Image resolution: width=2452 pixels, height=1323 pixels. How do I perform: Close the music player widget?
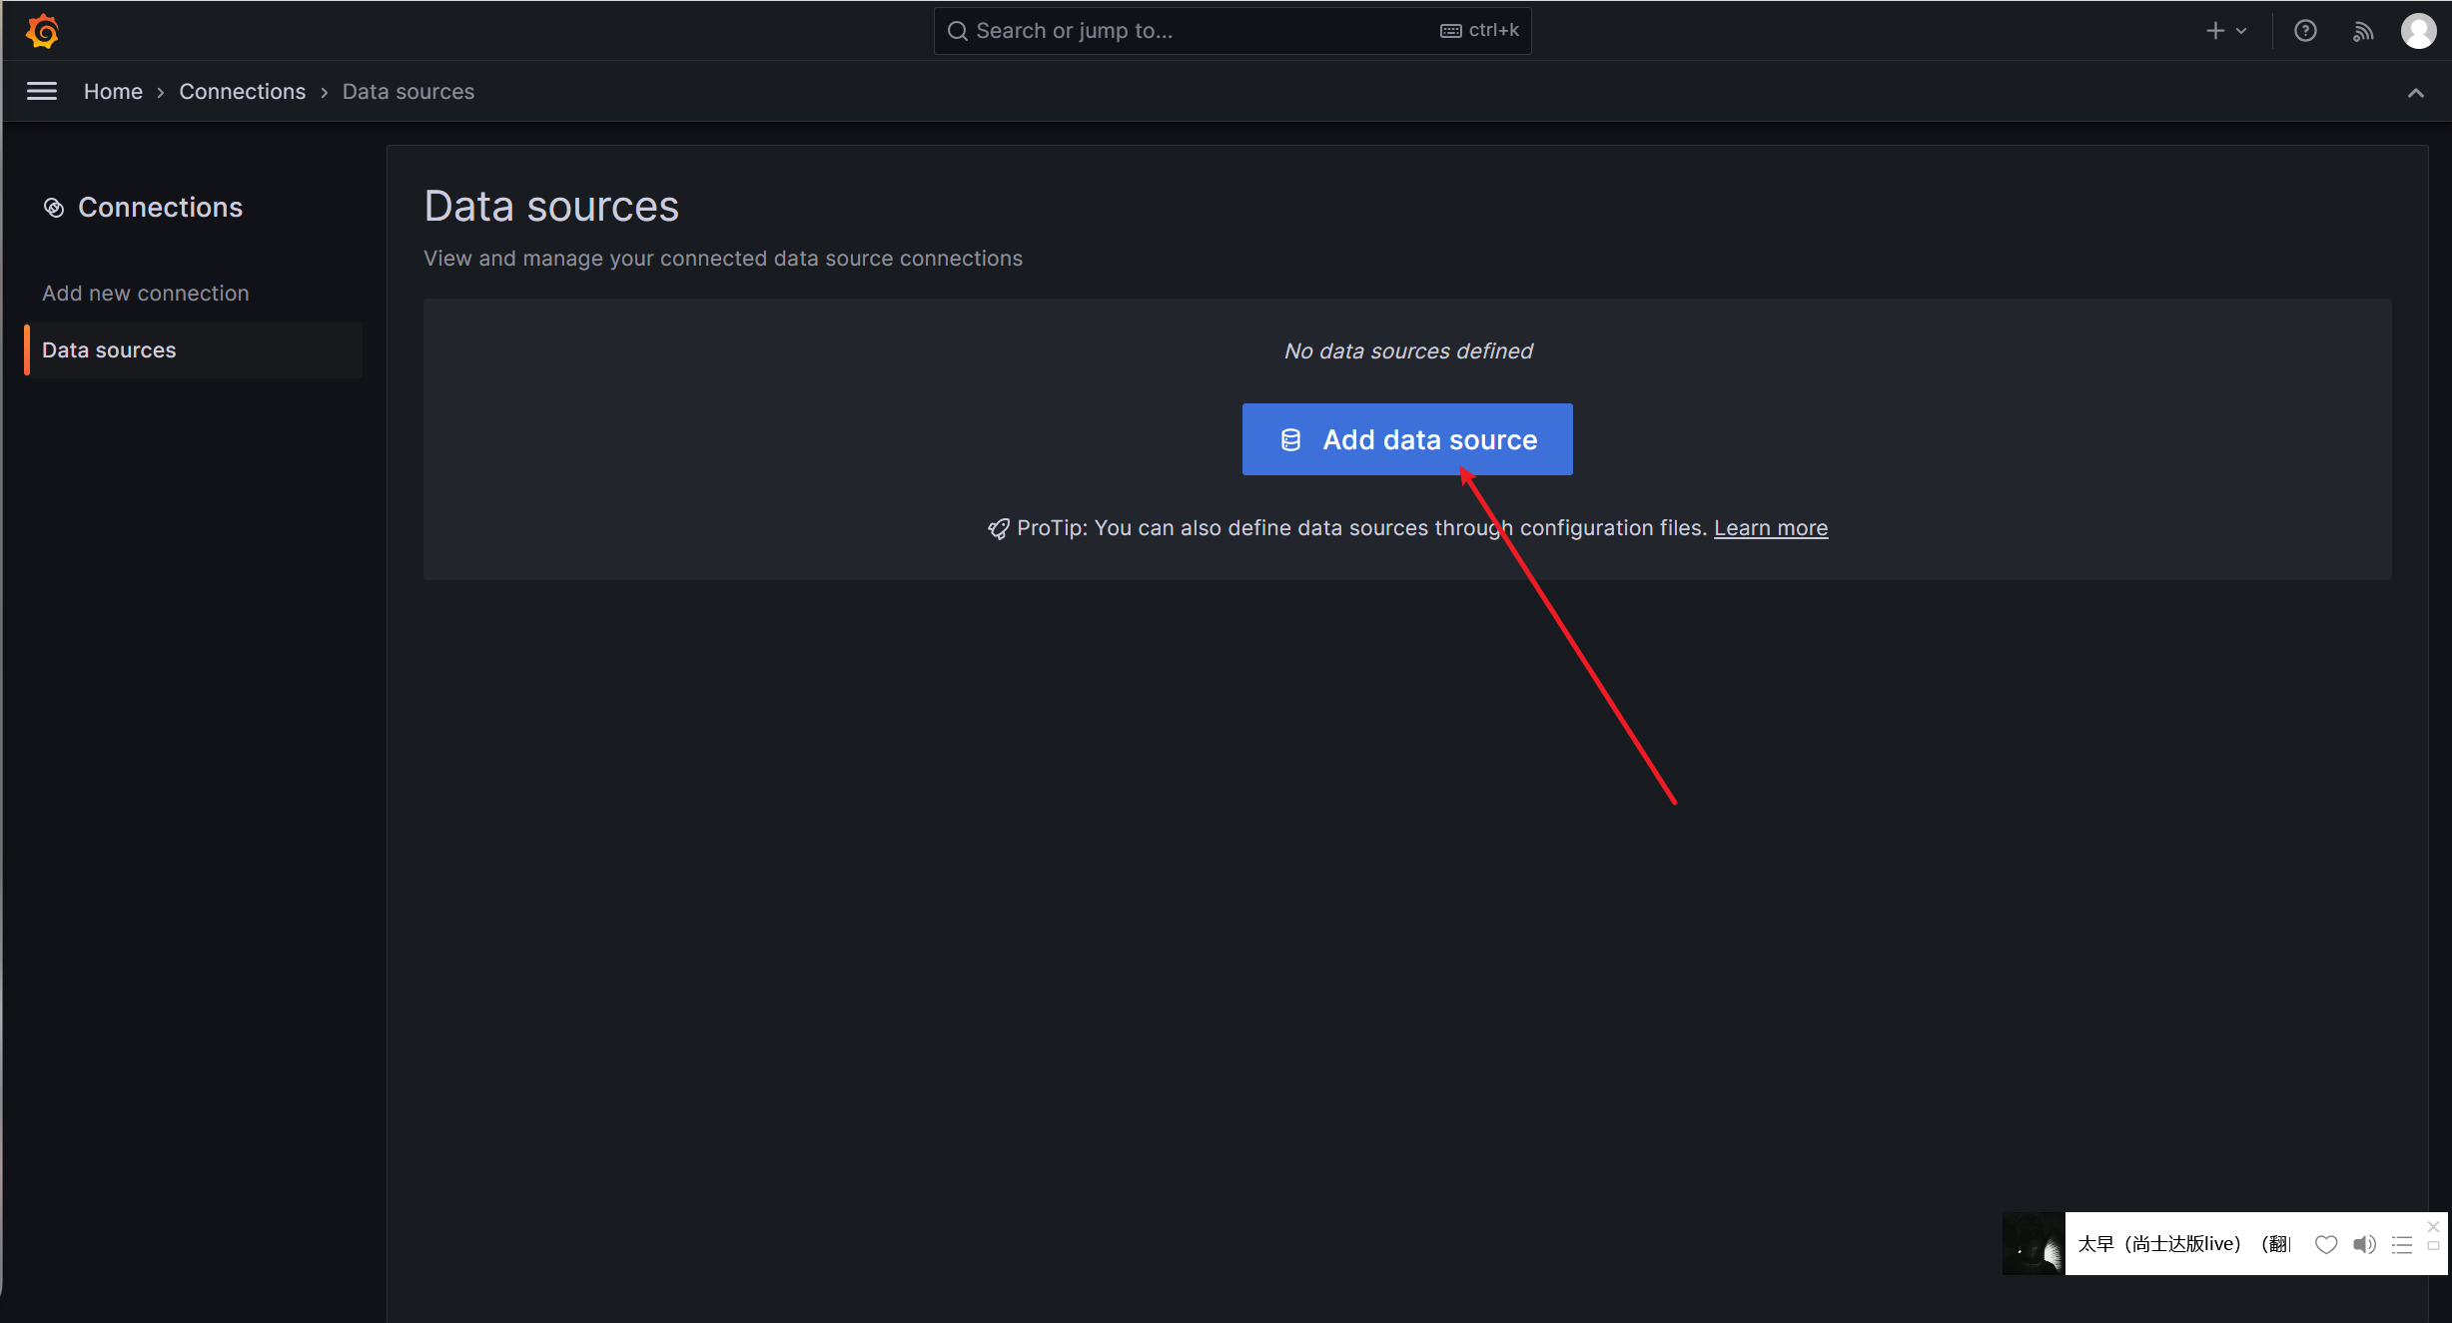(x=2433, y=1227)
